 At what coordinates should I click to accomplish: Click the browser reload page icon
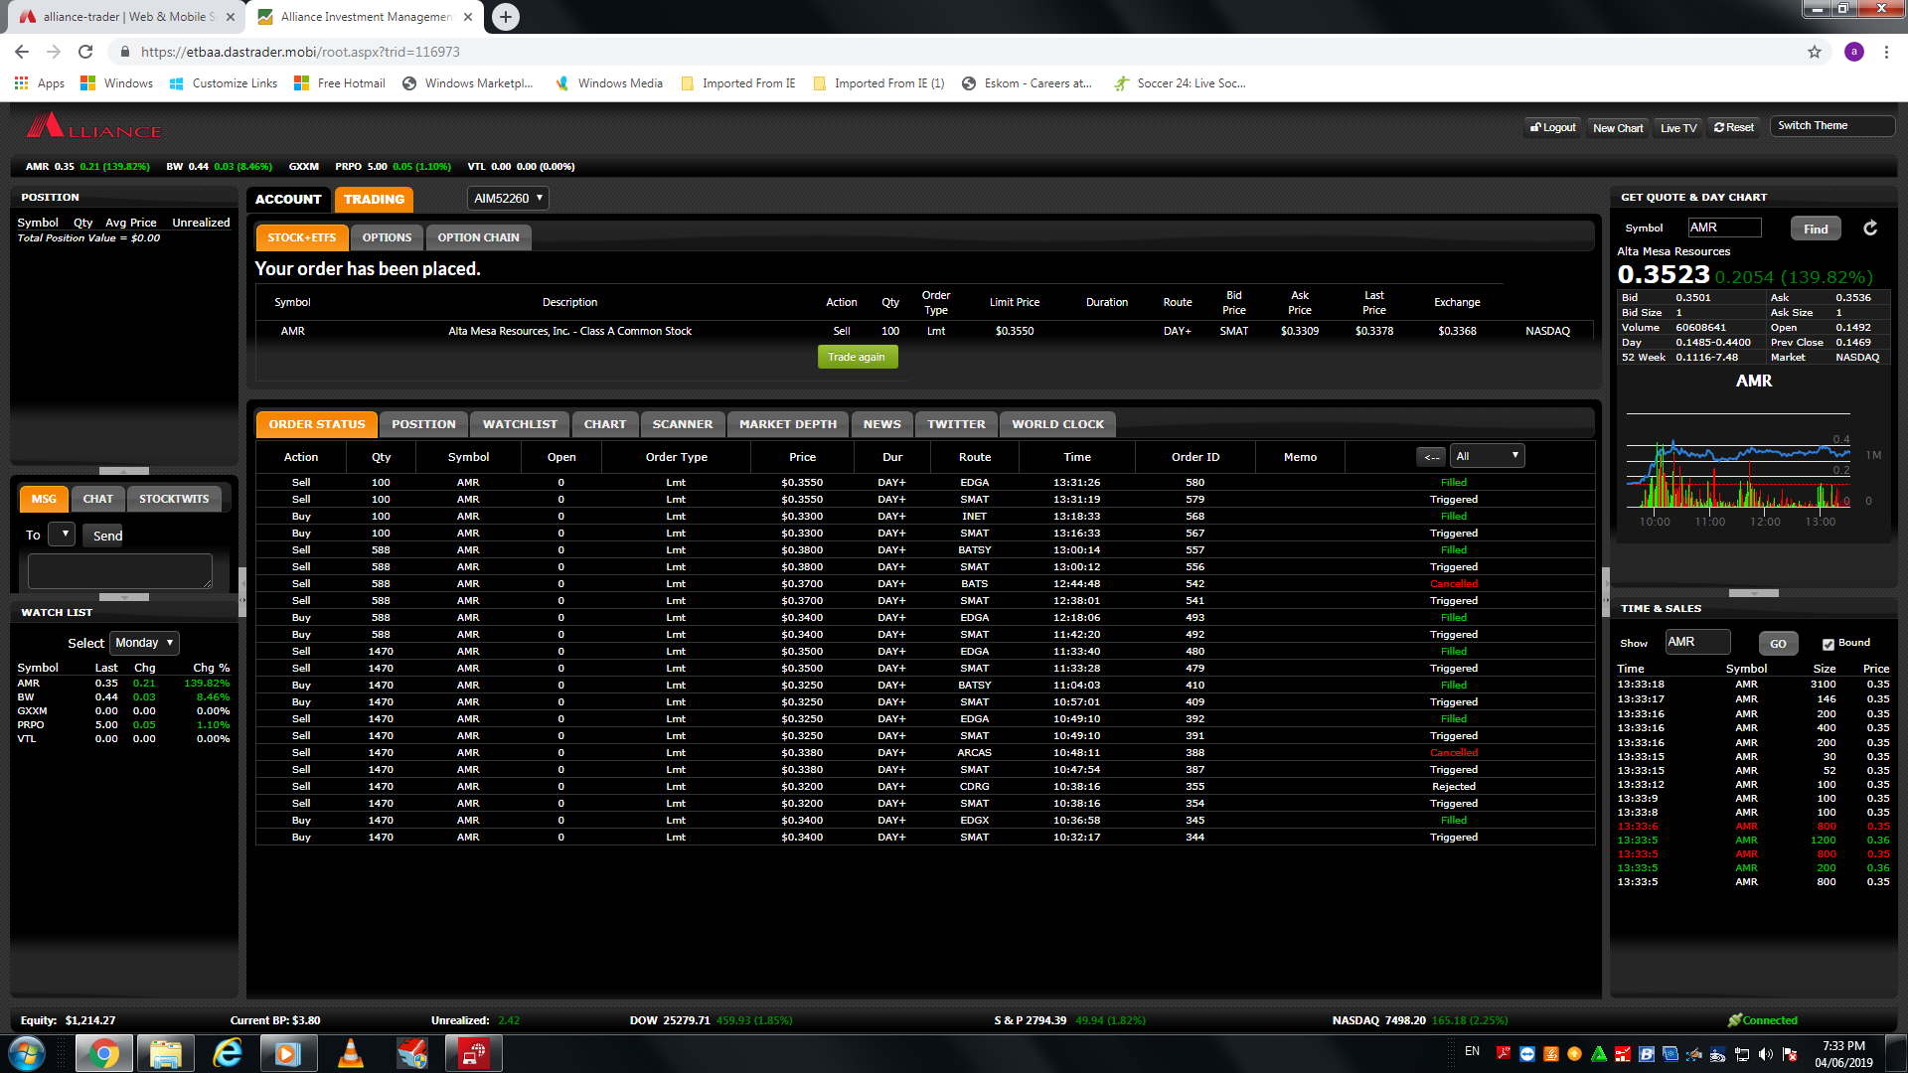85,52
